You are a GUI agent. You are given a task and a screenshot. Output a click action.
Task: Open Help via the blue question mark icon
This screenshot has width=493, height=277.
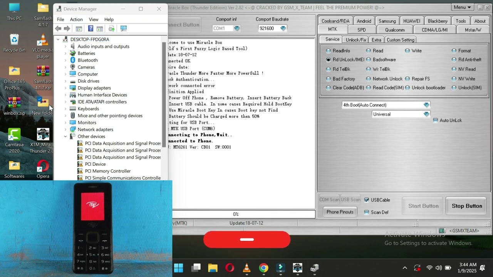91,28
